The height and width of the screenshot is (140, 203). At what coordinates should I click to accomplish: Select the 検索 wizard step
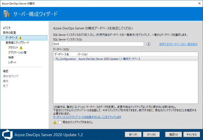tap(11, 58)
